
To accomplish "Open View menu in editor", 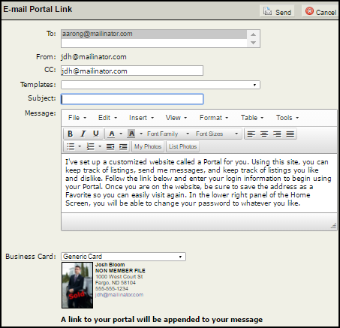I will tap(176, 118).
